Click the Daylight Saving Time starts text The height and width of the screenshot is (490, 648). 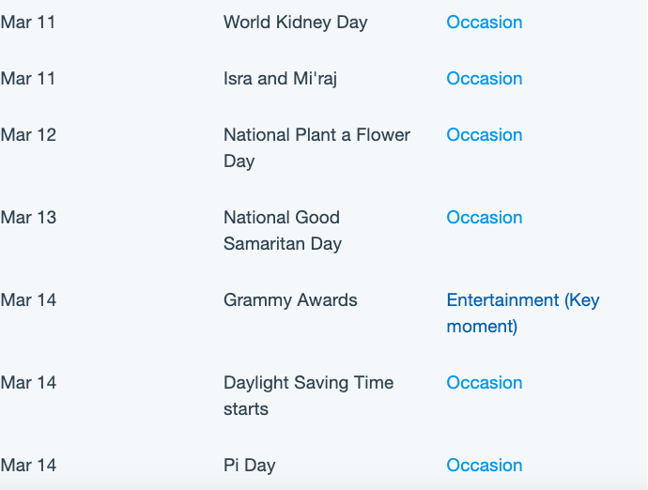309,396
